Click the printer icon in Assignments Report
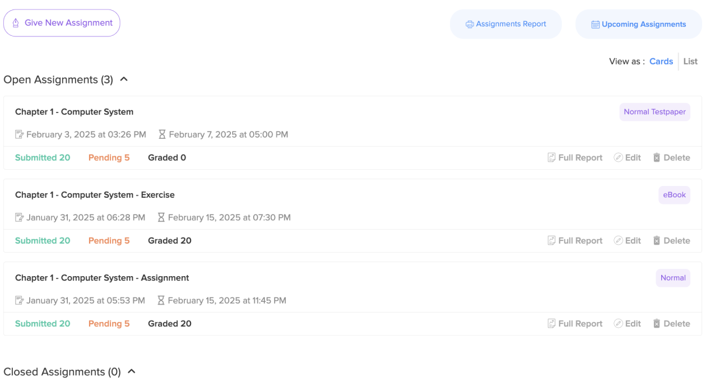Image resolution: width=706 pixels, height=382 pixels. point(470,25)
